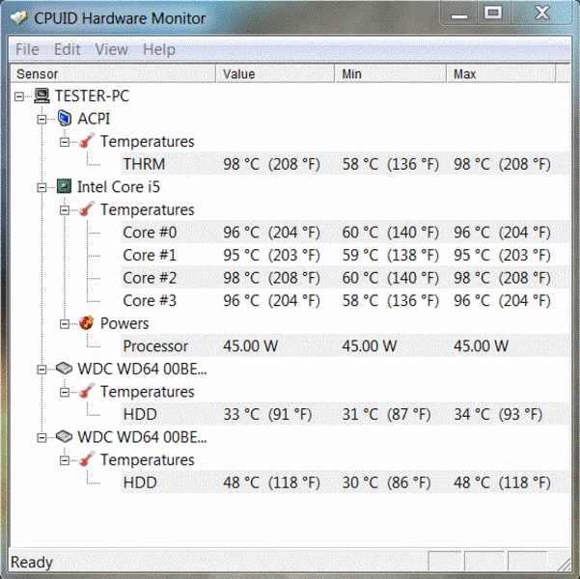The width and height of the screenshot is (580, 579).
Task: Click the window resize grip corner
Action: pos(564,564)
